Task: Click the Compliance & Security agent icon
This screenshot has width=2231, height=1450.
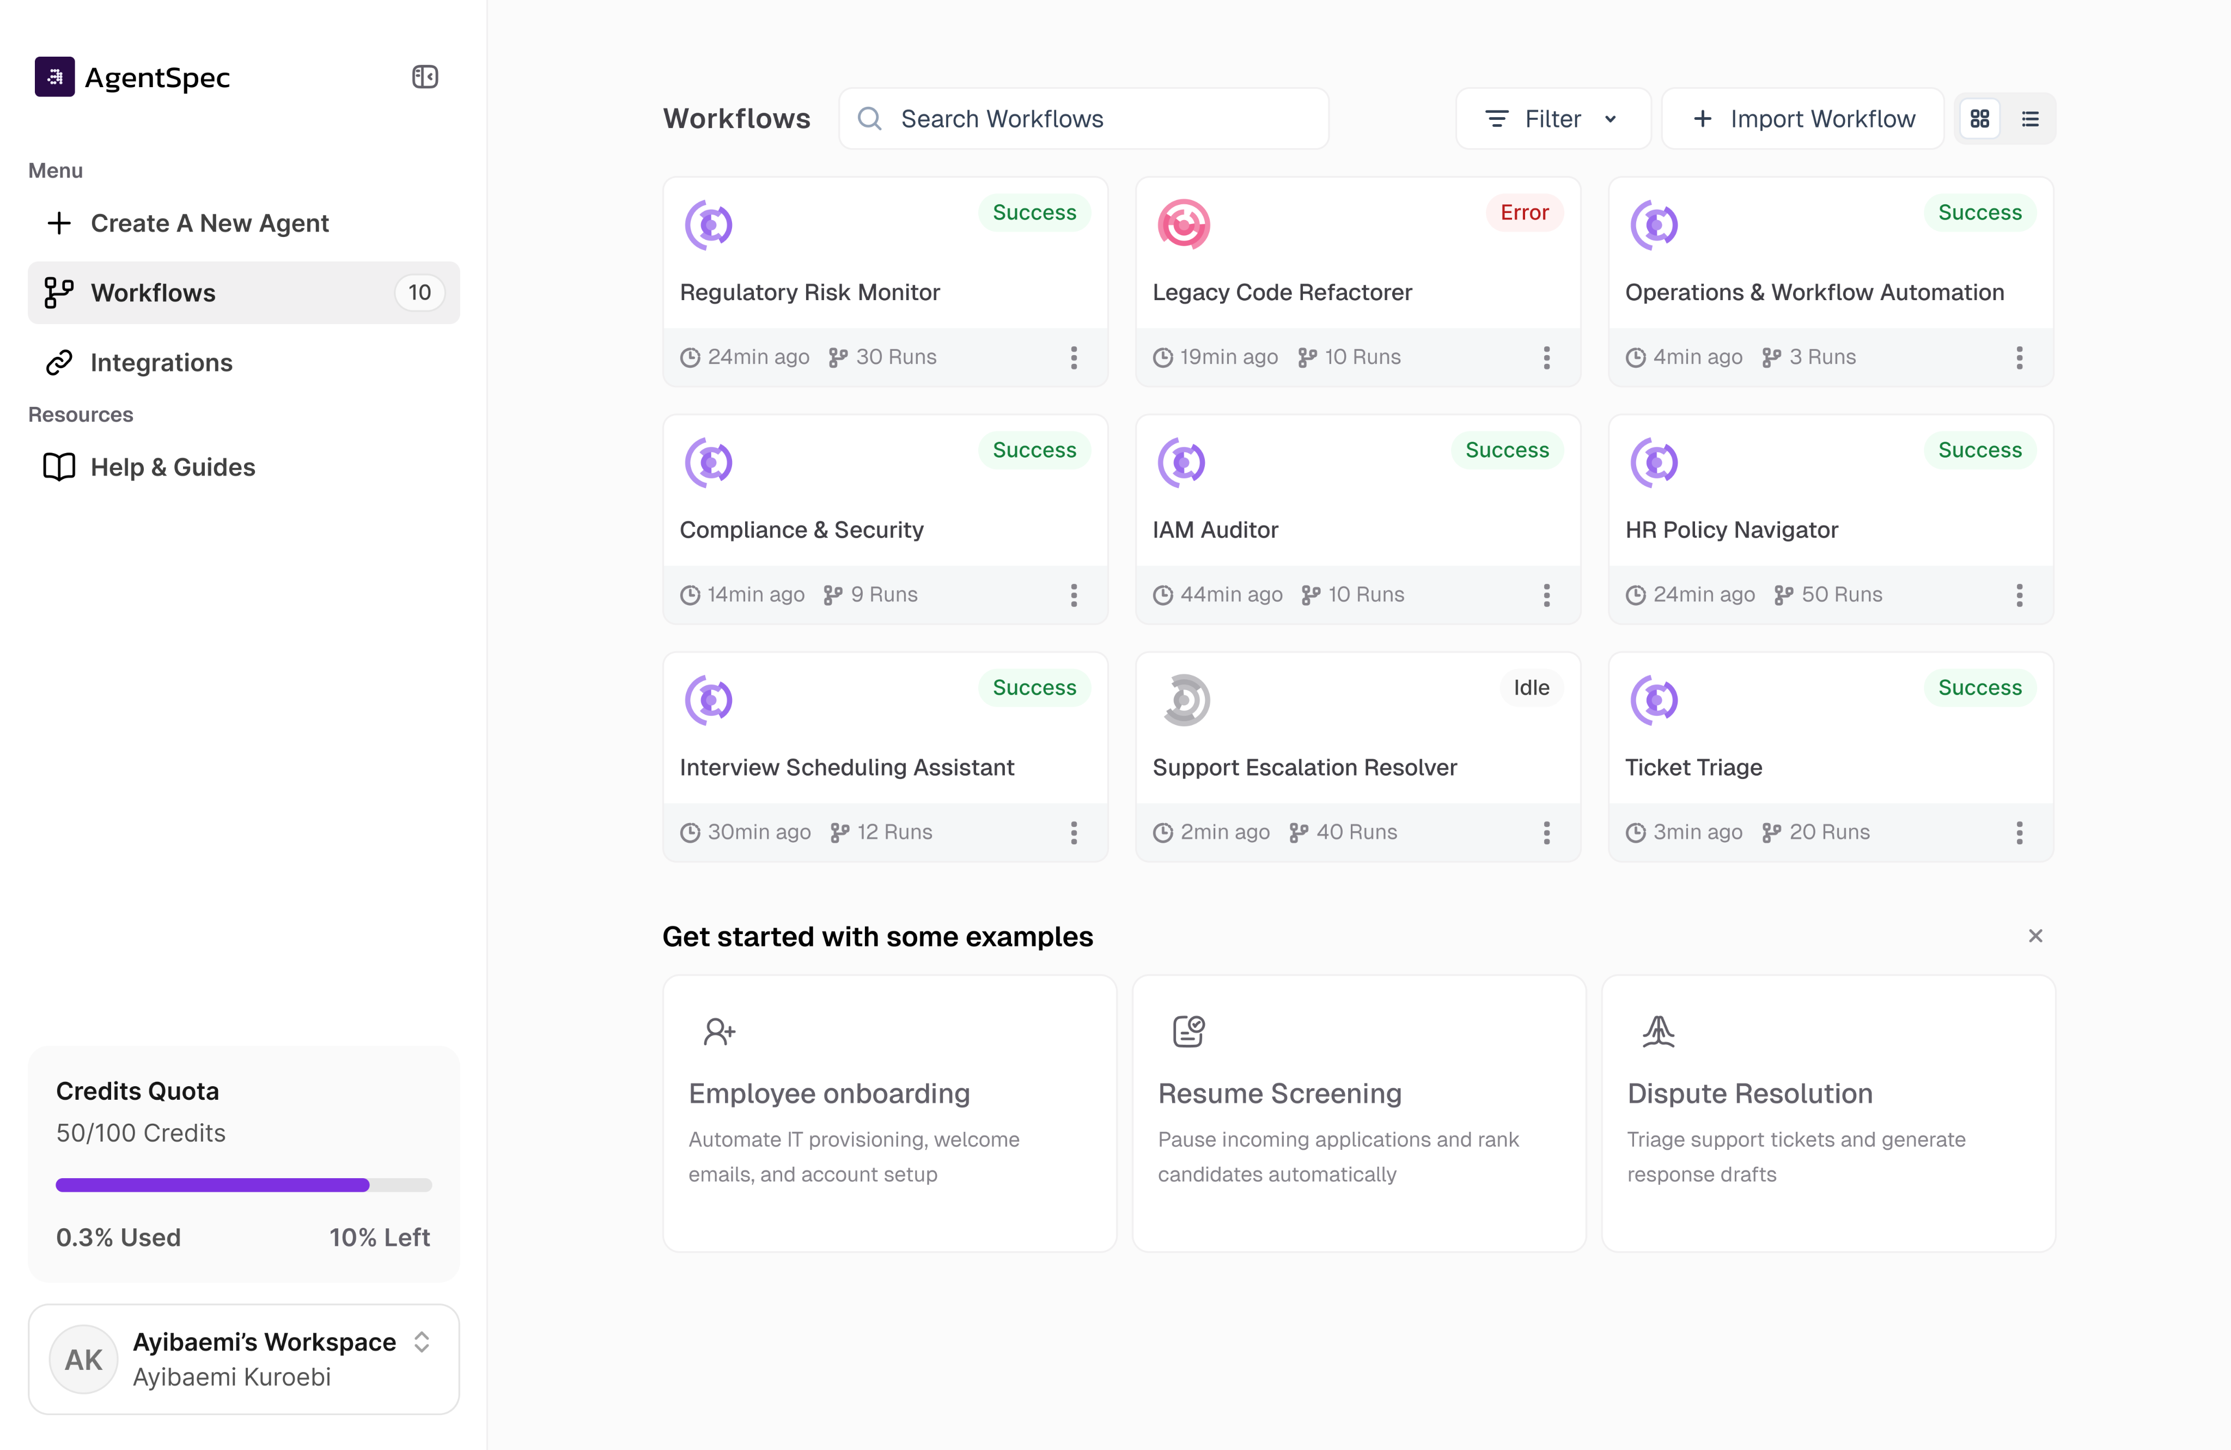Action: click(x=709, y=462)
